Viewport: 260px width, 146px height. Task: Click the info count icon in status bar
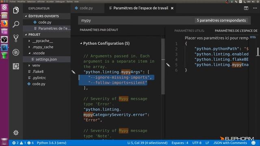coord(29,143)
